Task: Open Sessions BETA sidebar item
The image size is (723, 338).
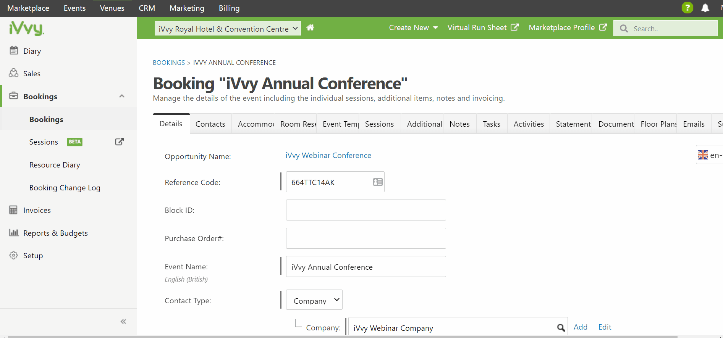Action: pyautogui.click(x=44, y=142)
